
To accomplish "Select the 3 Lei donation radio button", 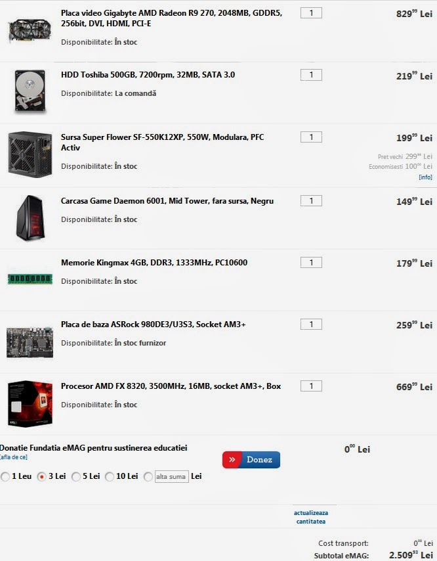I will [x=42, y=476].
